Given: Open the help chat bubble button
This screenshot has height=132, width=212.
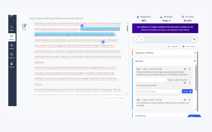Looking at the screenshot, I should (194, 116).
